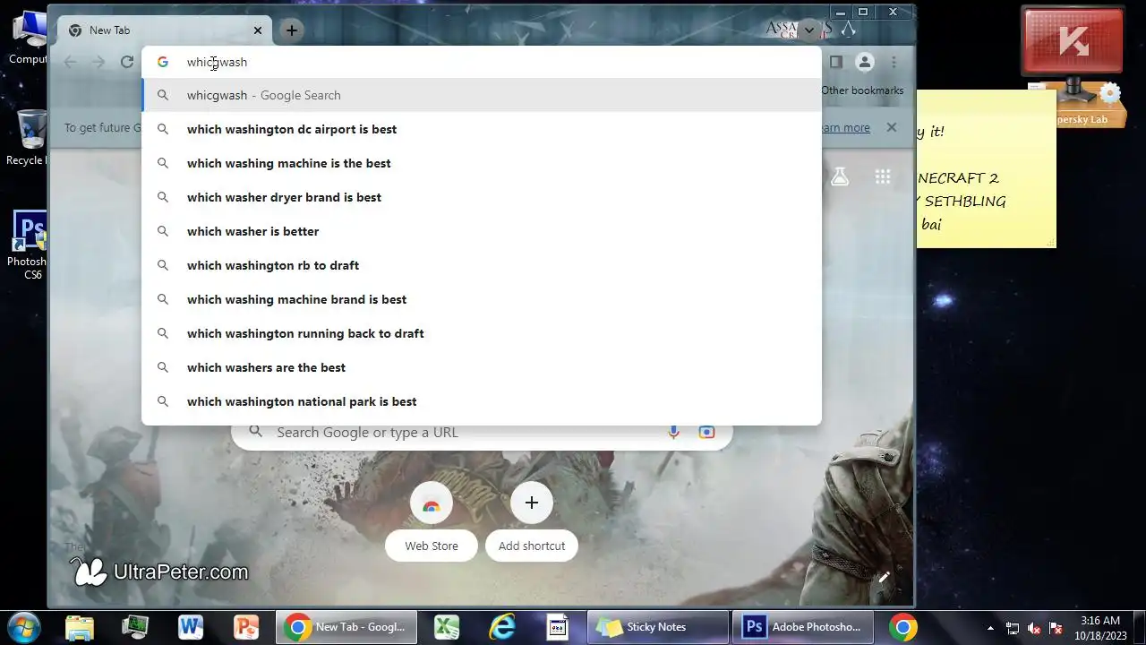Select suggestion which washington dc airport is best
This screenshot has height=645, width=1146.
(482, 129)
